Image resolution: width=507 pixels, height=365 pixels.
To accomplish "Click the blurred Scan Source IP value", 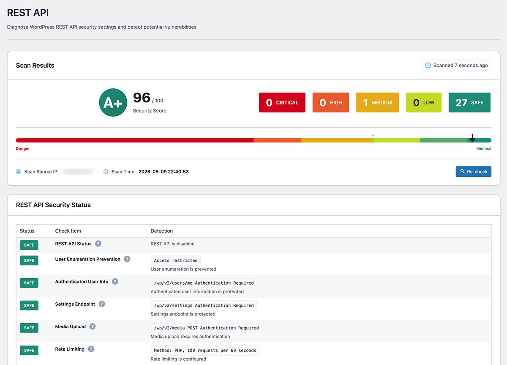I will 78,172.
